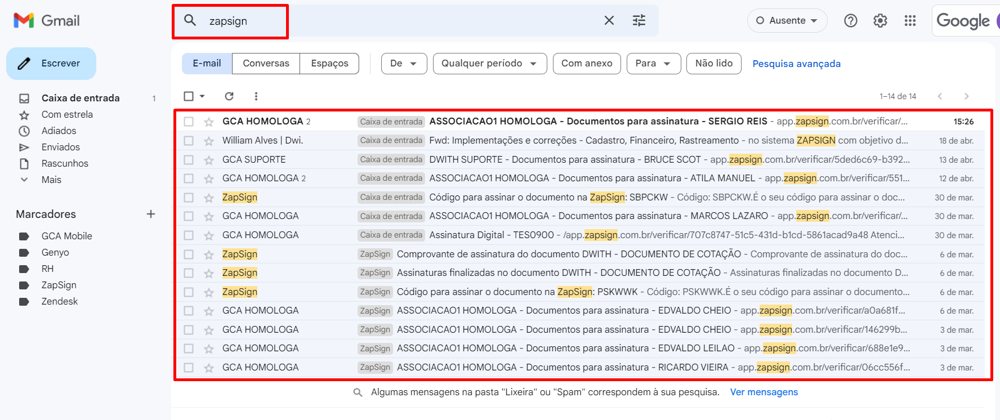The width and height of the screenshot is (1000, 420).
Task: Go to newer results arrow
Action: (x=940, y=96)
